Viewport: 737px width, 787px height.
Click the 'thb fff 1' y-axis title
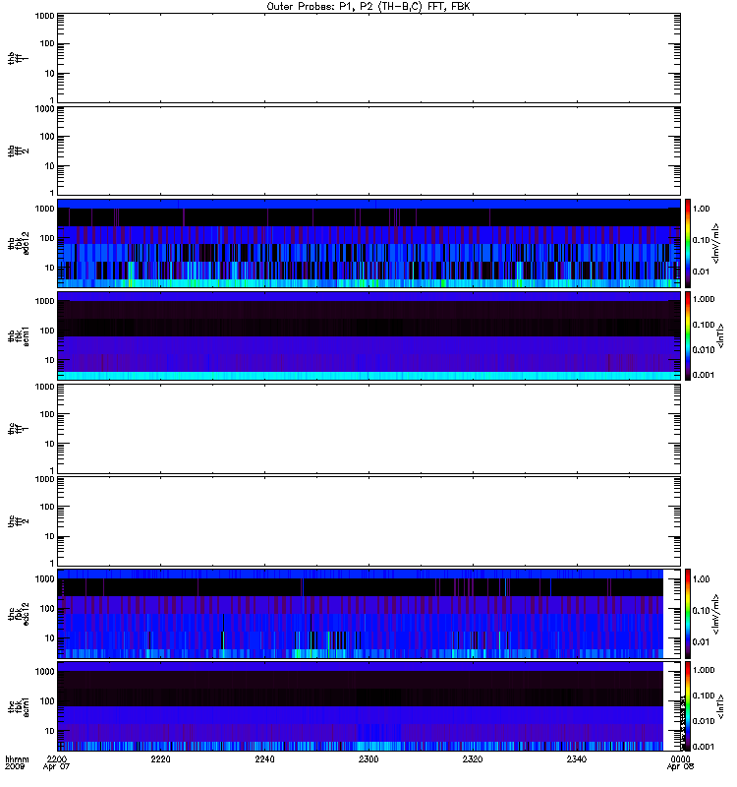18,58
